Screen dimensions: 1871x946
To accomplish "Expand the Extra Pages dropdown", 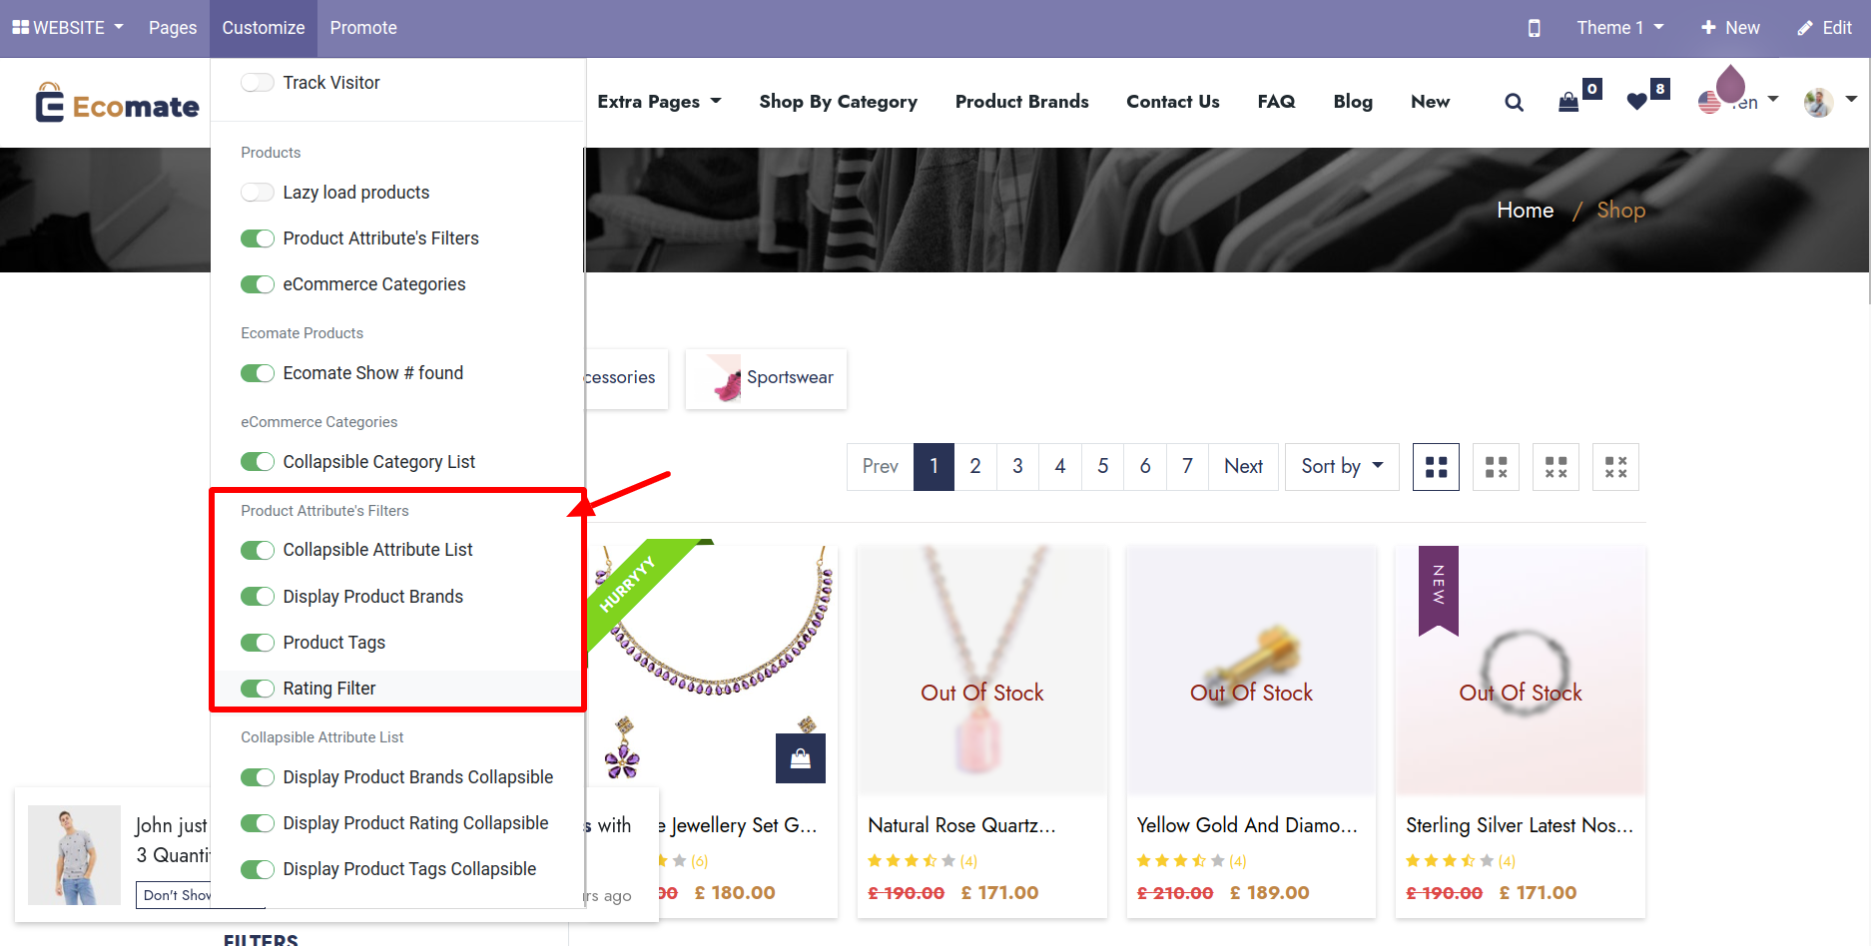I will pos(659,102).
